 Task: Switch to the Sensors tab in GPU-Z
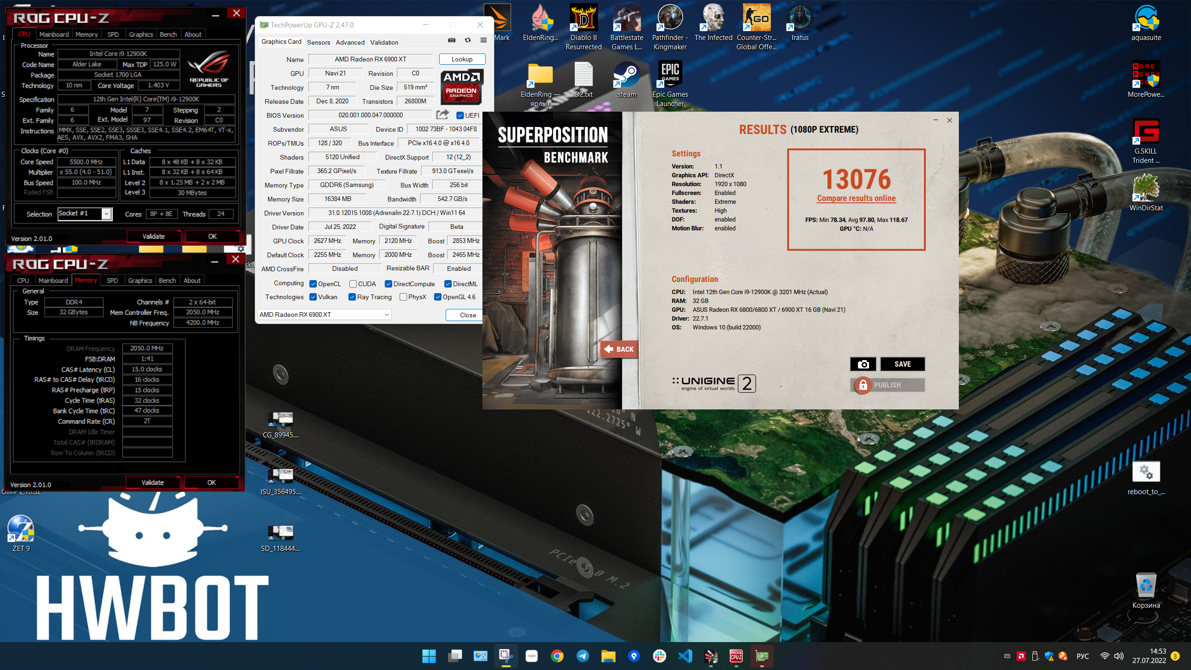click(x=318, y=42)
